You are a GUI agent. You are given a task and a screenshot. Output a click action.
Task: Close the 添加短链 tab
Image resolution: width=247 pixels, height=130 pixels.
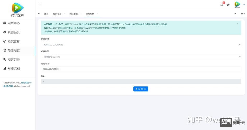coord(97,14)
